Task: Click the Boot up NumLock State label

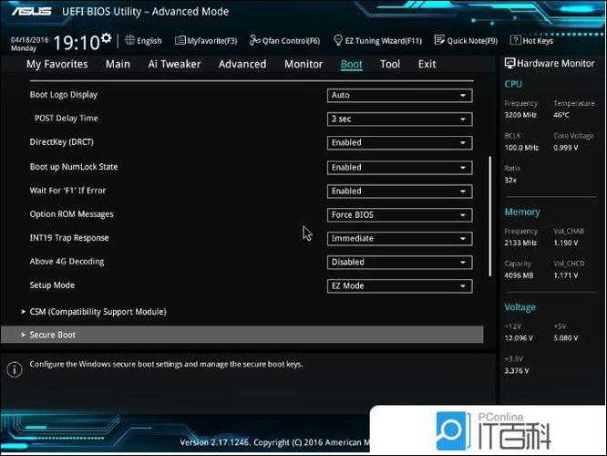Action: pyautogui.click(x=74, y=167)
